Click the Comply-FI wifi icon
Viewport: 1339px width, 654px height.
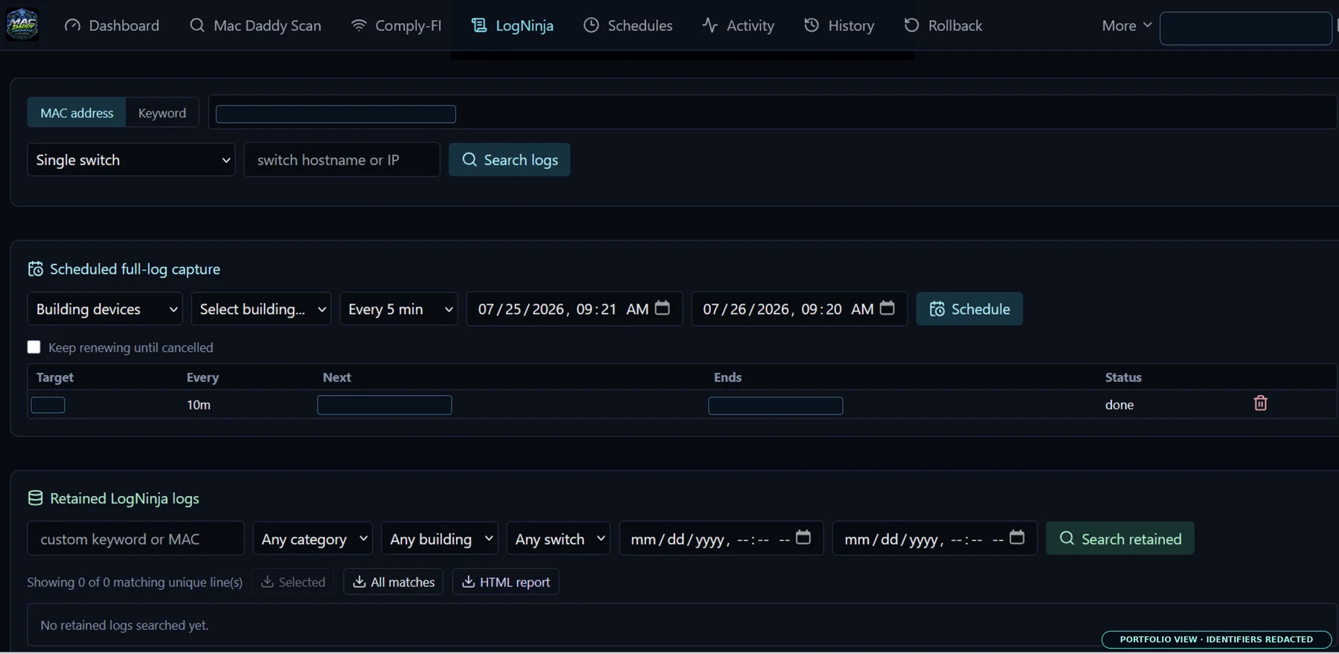point(359,25)
